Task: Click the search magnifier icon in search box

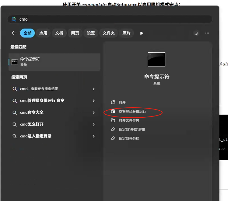Action: click(x=14, y=19)
